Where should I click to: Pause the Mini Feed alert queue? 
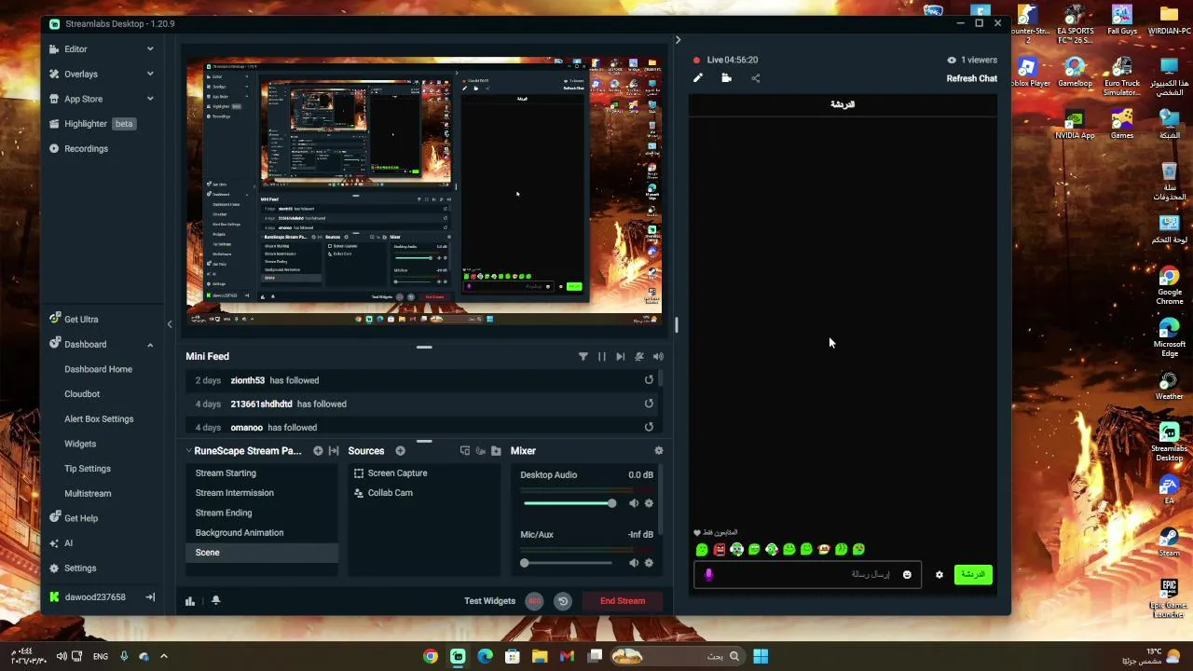602,356
